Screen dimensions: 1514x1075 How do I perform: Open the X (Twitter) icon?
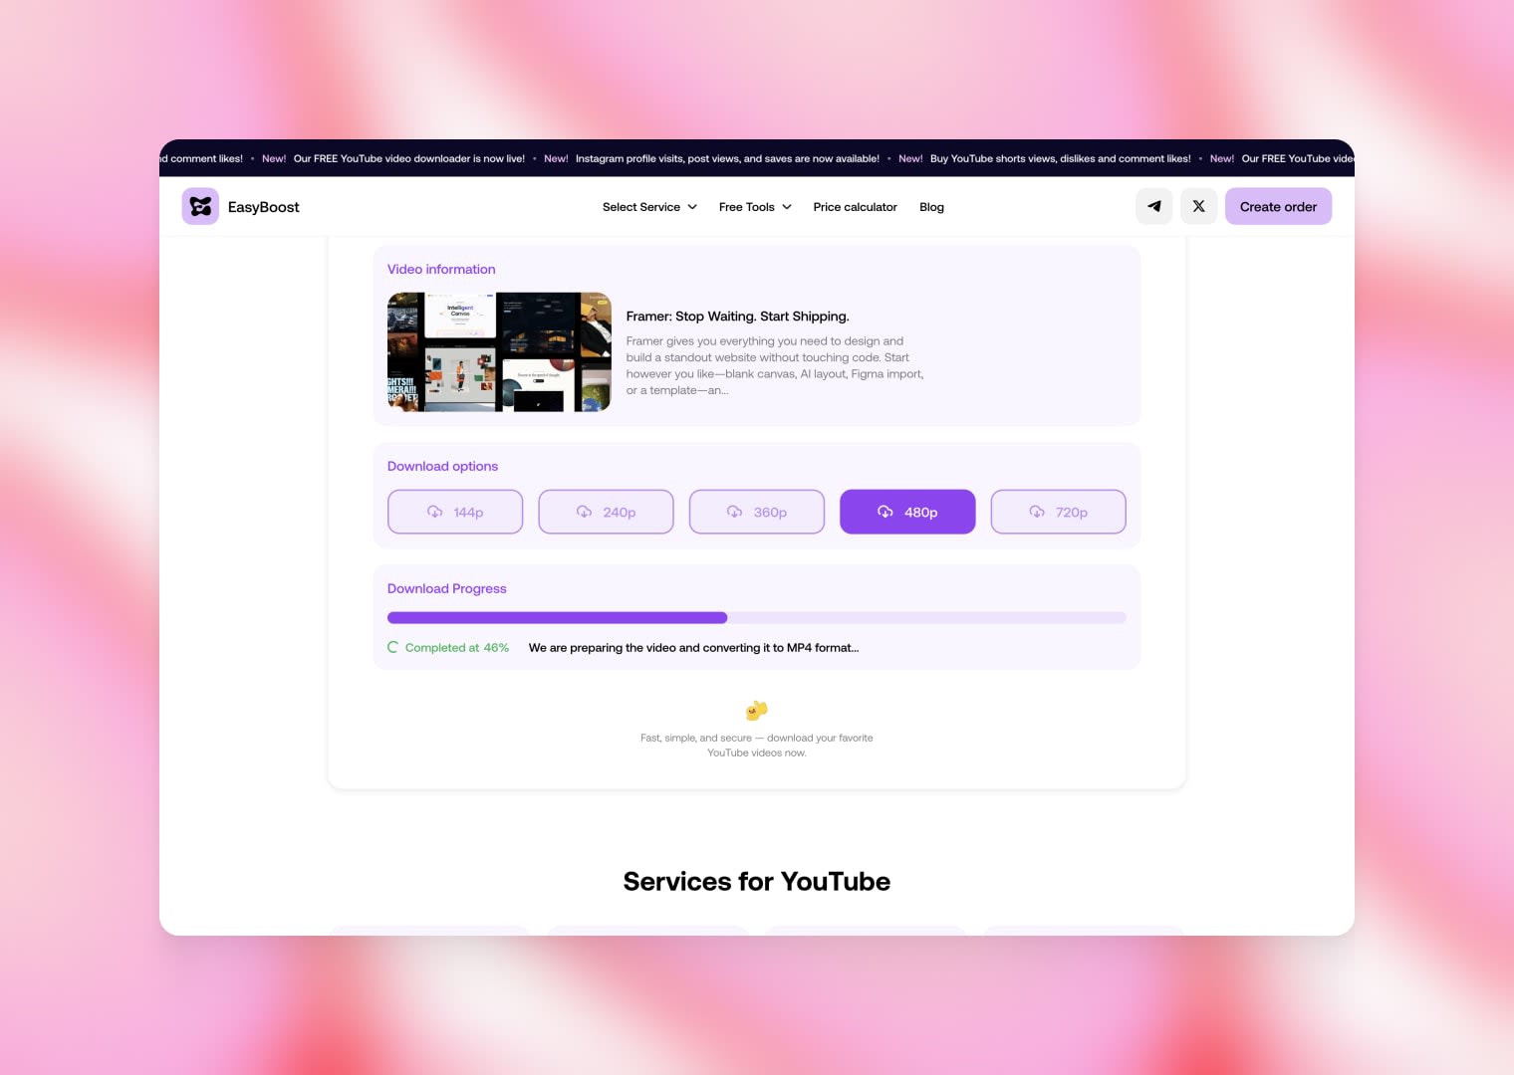point(1198,206)
